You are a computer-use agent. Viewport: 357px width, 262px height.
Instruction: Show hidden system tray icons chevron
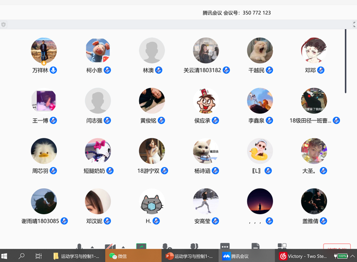point(352,256)
